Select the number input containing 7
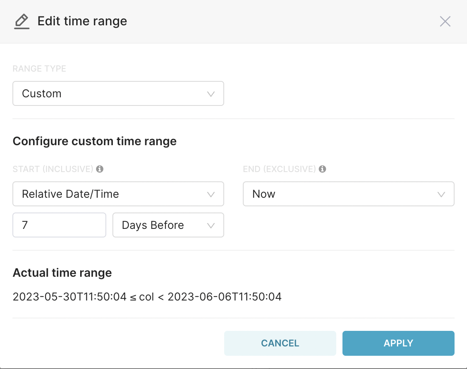 (x=59, y=225)
